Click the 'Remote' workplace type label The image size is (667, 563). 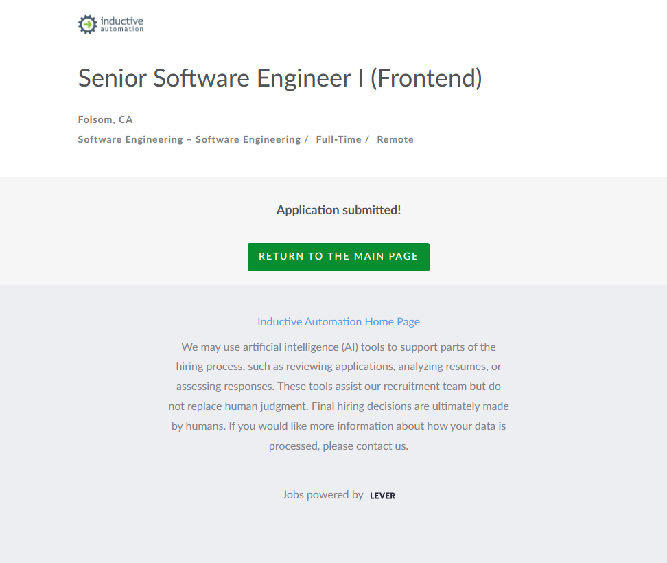coord(395,139)
